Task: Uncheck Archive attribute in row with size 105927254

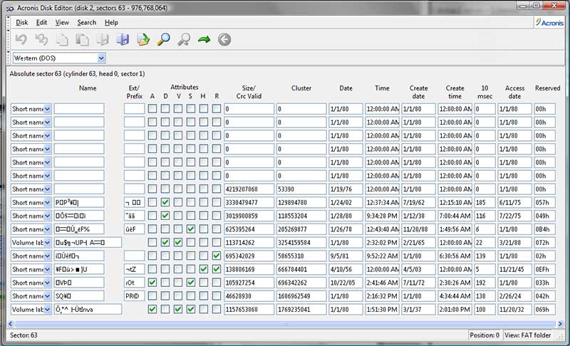Action: 152,283
